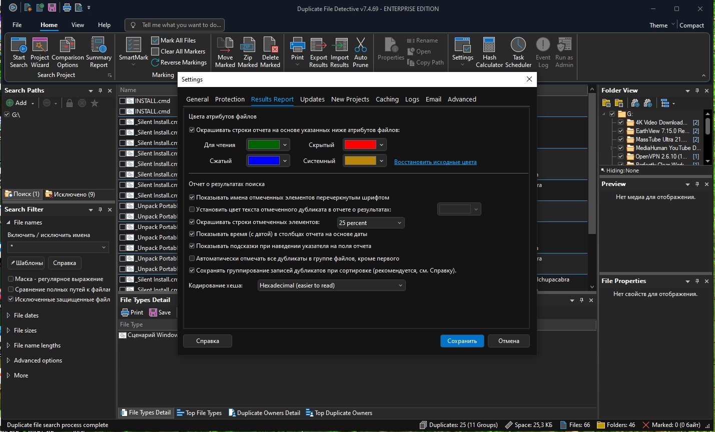This screenshot has width=715, height=432.
Task: Expand the File dates filter section
Action: (26, 315)
